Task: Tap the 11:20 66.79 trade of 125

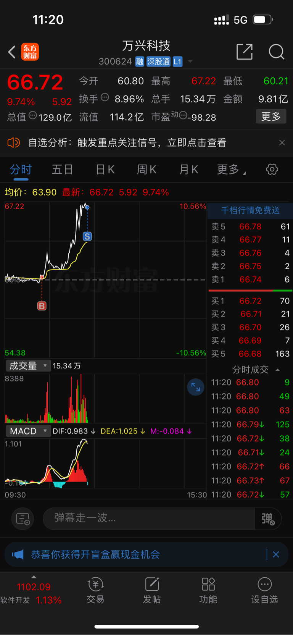Action: pos(250,424)
